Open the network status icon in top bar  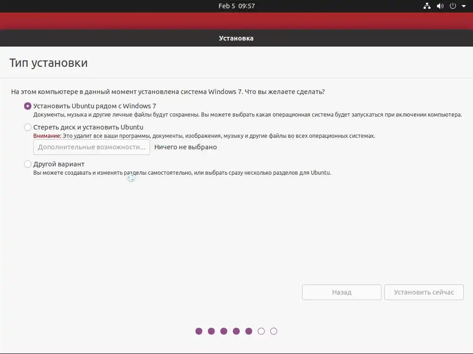click(x=427, y=6)
